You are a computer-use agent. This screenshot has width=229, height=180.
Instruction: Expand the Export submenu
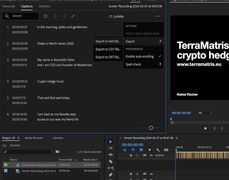[x=143, y=41]
